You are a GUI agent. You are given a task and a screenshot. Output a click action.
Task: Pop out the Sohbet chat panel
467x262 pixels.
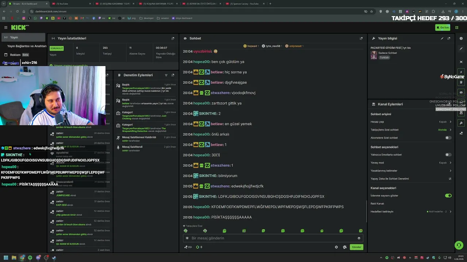[361, 39]
